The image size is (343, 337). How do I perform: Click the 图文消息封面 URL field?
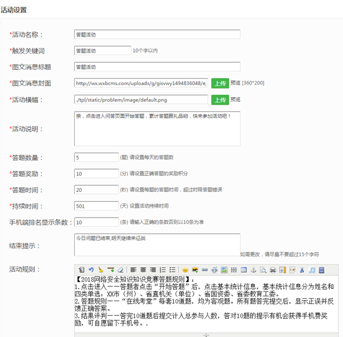141,83
